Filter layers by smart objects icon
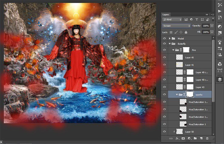The width and height of the screenshot is (224, 144). click(208, 20)
